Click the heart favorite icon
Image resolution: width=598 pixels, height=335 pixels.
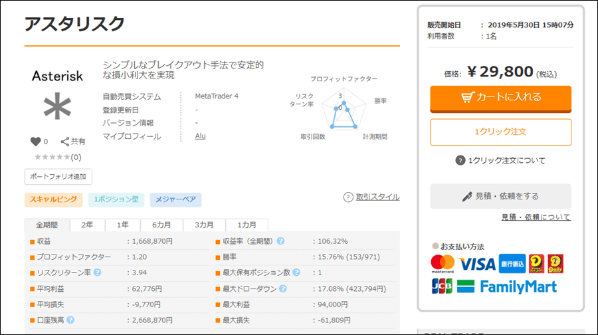click(x=36, y=142)
